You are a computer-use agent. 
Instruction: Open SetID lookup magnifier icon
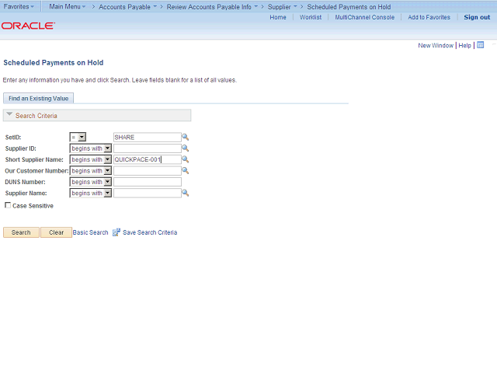coord(185,137)
